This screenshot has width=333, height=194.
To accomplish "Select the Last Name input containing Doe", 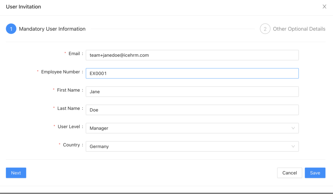I will coord(192,110).
